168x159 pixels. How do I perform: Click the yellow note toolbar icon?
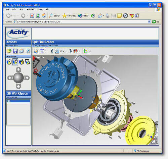click(119, 16)
